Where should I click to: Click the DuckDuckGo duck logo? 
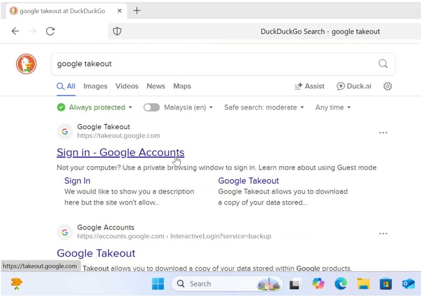26,64
